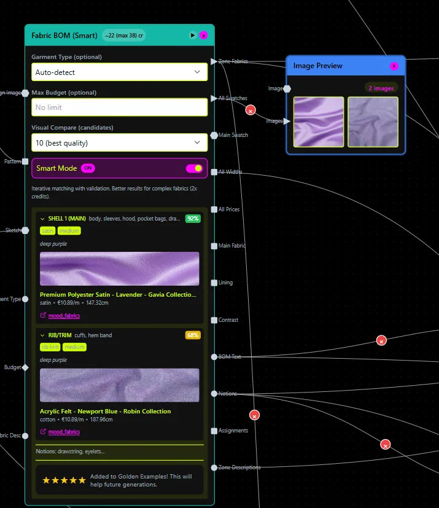Click the medium tag in RIB/TRIM section

[x=74, y=347]
